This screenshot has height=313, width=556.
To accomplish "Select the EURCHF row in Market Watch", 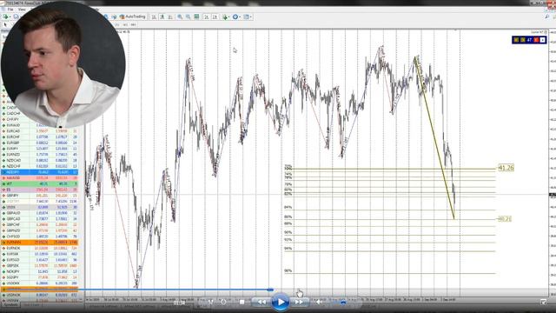I will pyautogui.click(x=40, y=137).
